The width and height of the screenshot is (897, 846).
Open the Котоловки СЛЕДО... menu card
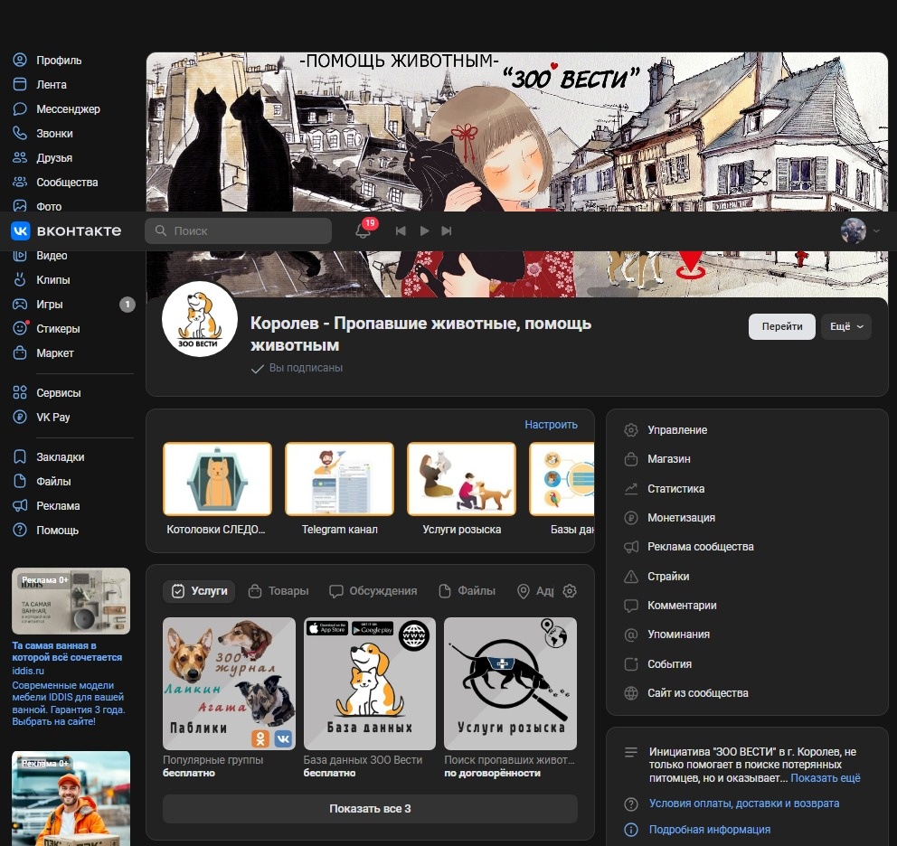click(217, 489)
